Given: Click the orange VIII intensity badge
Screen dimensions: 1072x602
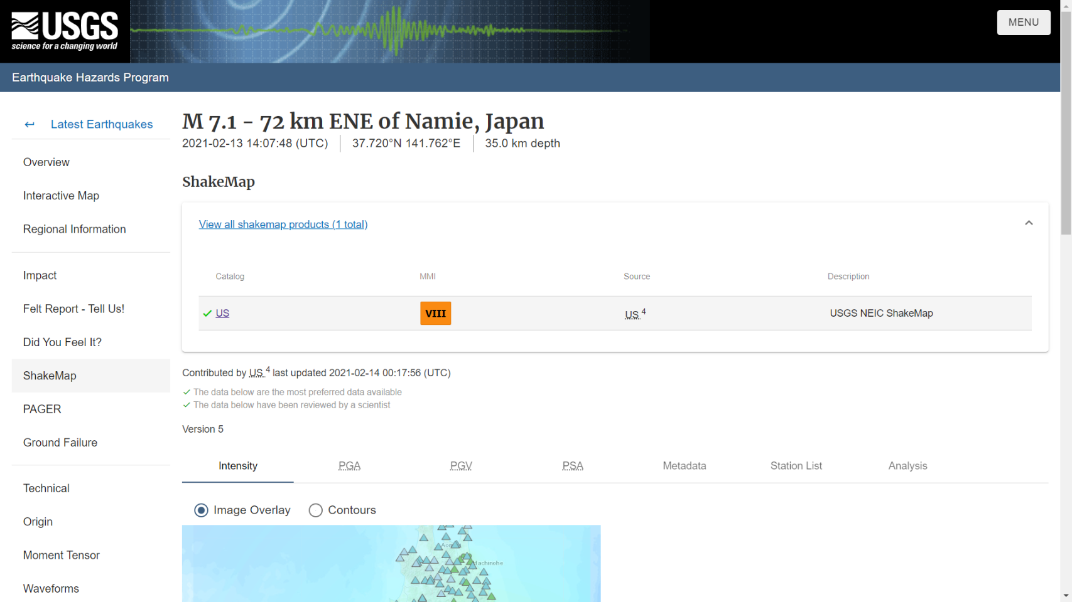Looking at the screenshot, I should [x=435, y=314].
